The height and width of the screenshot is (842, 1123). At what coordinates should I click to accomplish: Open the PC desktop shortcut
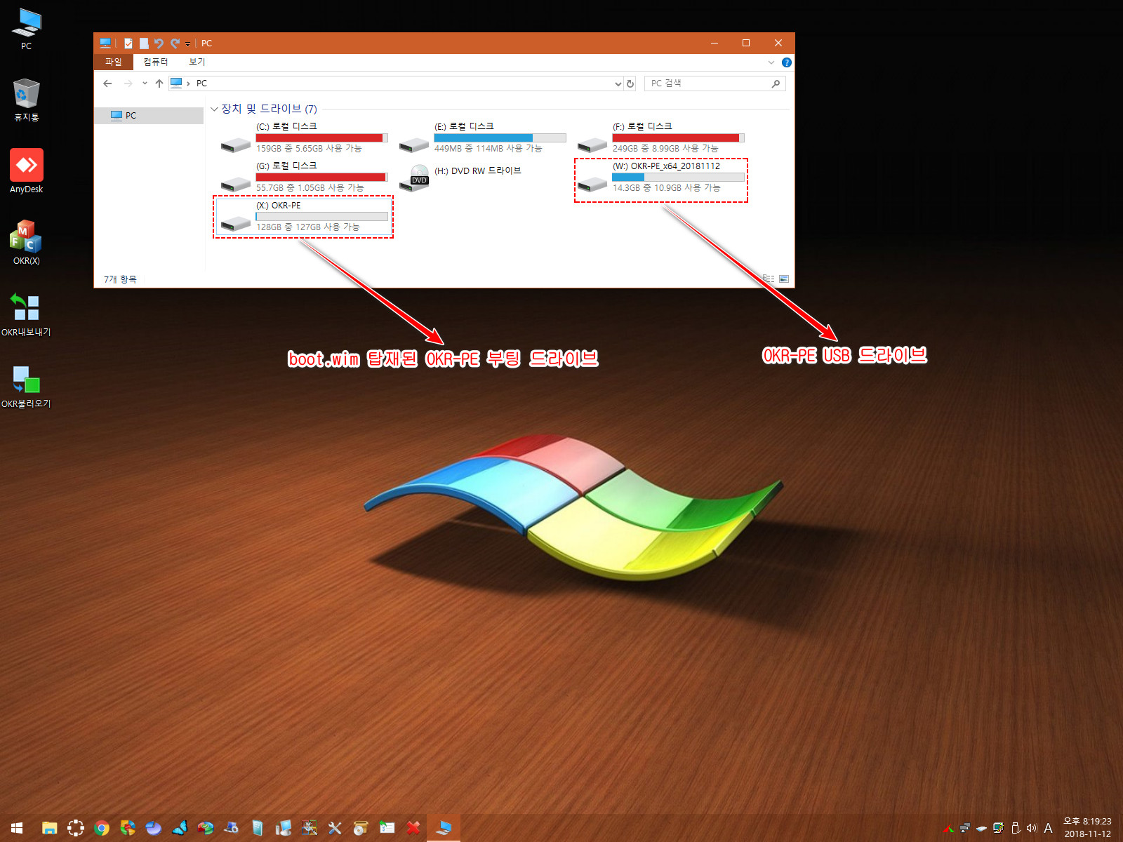(x=26, y=29)
